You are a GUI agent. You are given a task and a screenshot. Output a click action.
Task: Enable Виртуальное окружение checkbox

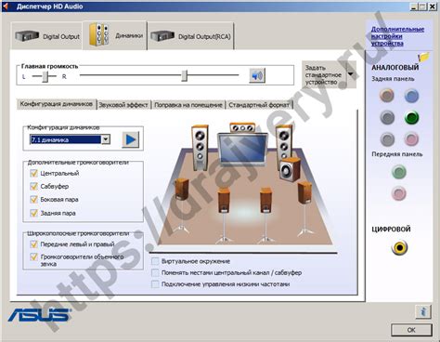click(x=155, y=261)
